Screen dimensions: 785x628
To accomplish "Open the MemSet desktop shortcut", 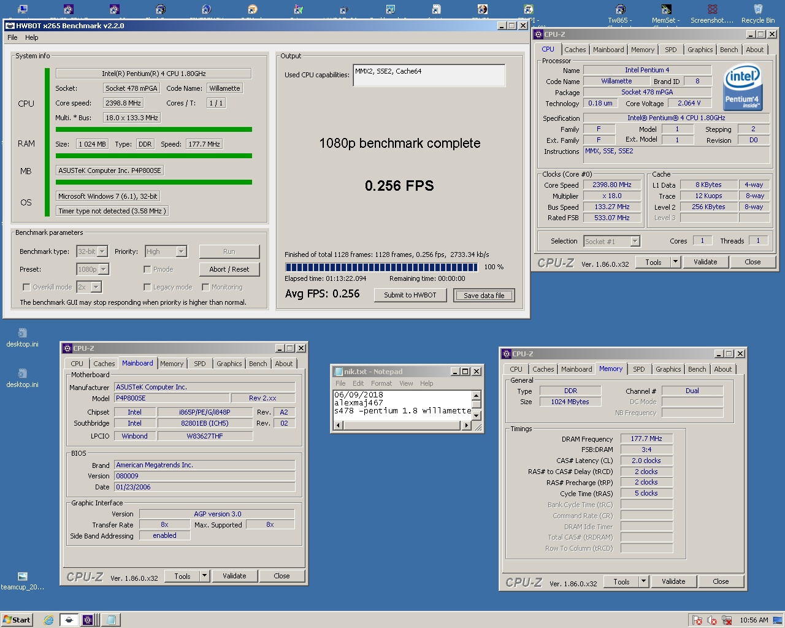I will (665, 13).
